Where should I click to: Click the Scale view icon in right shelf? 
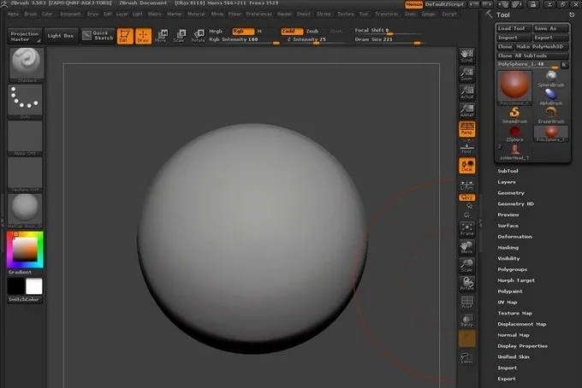tap(466, 265)
